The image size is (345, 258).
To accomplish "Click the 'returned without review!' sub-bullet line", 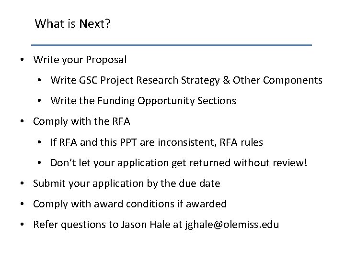I will [179, 163].
